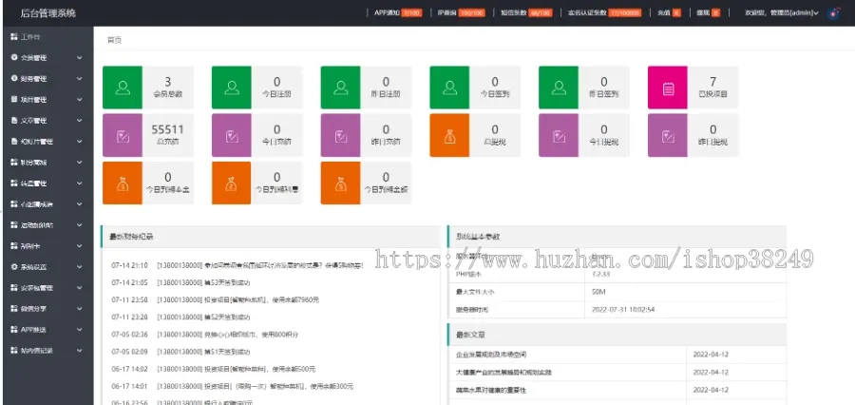This screenshot has height=405, width=855.
Task: Select APP推送 in the sidebar menu
Action: 36,329
